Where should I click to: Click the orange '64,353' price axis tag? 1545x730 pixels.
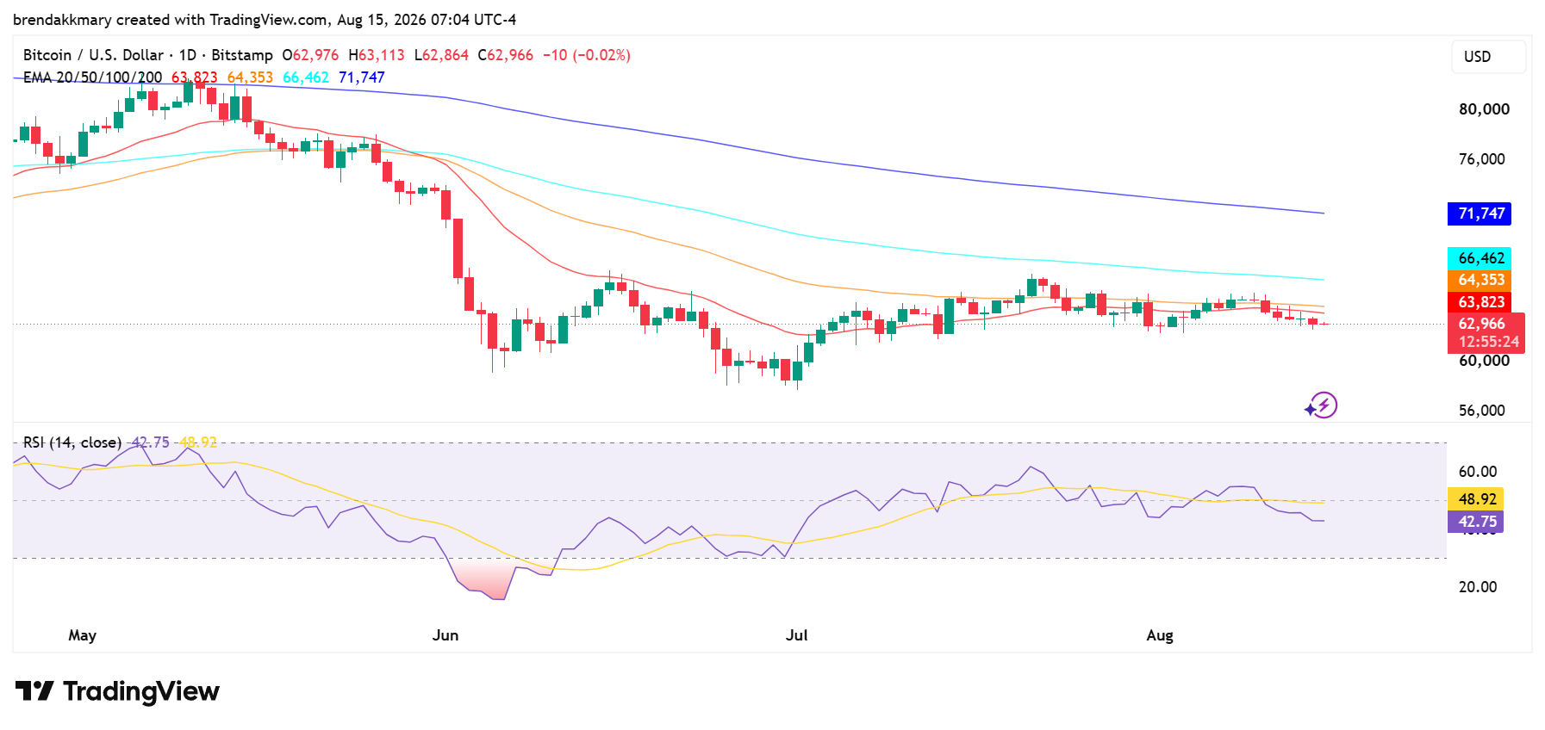point(1480,280)
